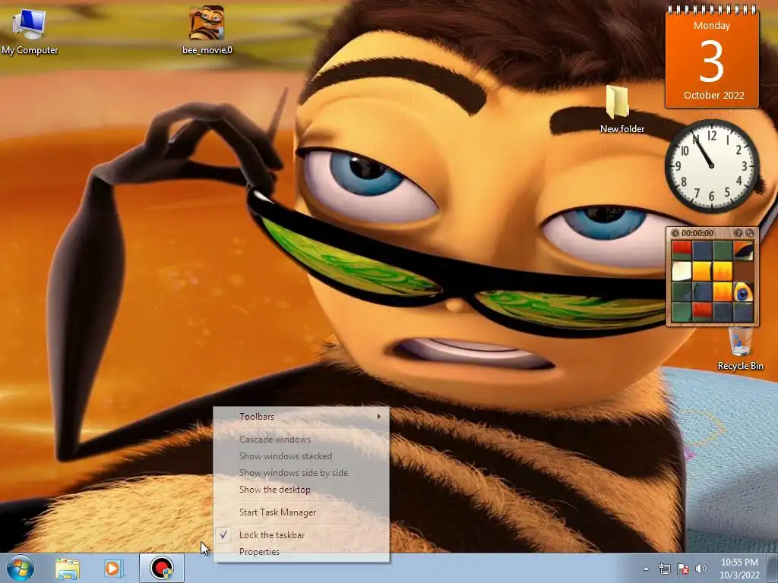Choose Show windows side by side
The width and height of the screenshot is (778, 583).
point(301,473)
